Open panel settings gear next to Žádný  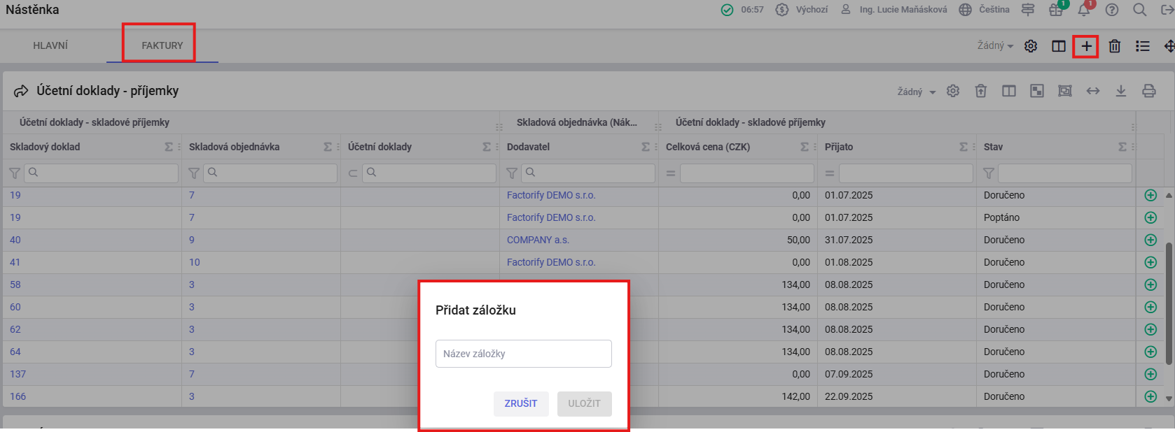tap(952, 91)
